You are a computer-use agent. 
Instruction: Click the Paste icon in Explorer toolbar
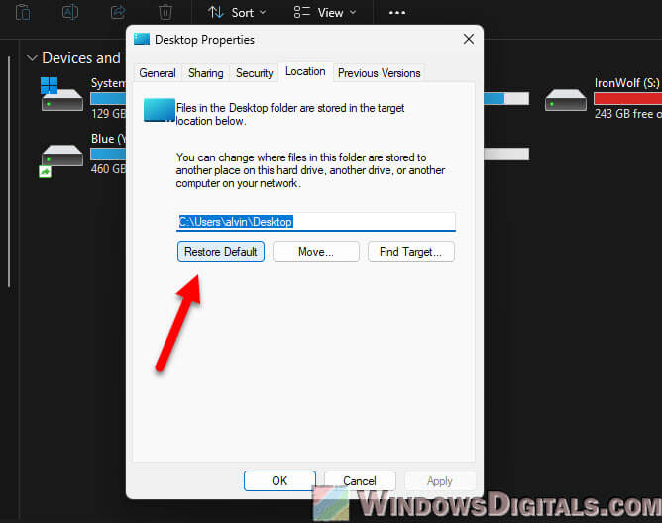click(23, 12)
